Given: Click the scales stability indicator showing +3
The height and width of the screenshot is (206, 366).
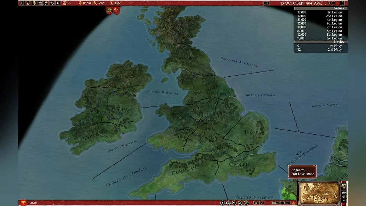Looking at the screenshot, I should (66, 3).
